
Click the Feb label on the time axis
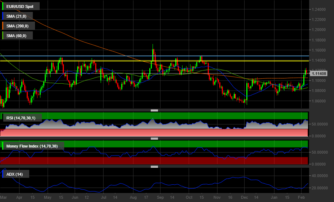[x=302, y=198]
